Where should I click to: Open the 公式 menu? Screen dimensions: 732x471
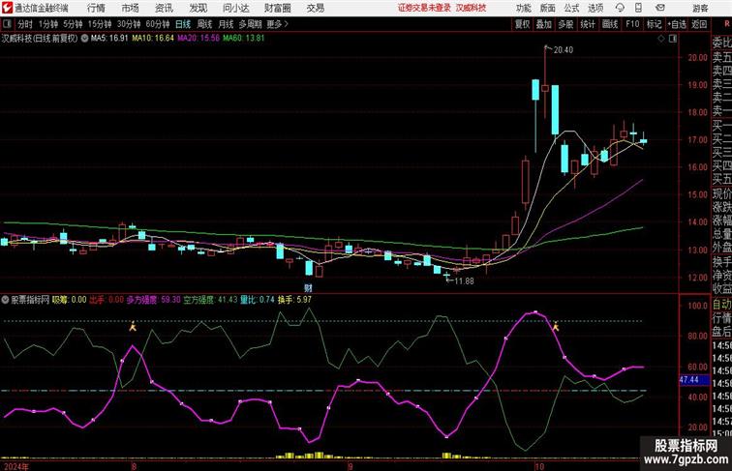(x=571, y=8)
